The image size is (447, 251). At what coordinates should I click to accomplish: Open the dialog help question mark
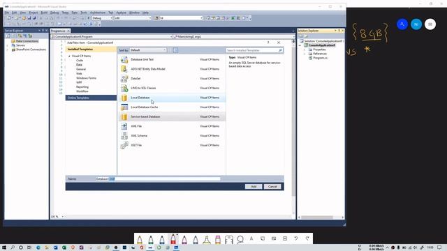coord(268,43)
